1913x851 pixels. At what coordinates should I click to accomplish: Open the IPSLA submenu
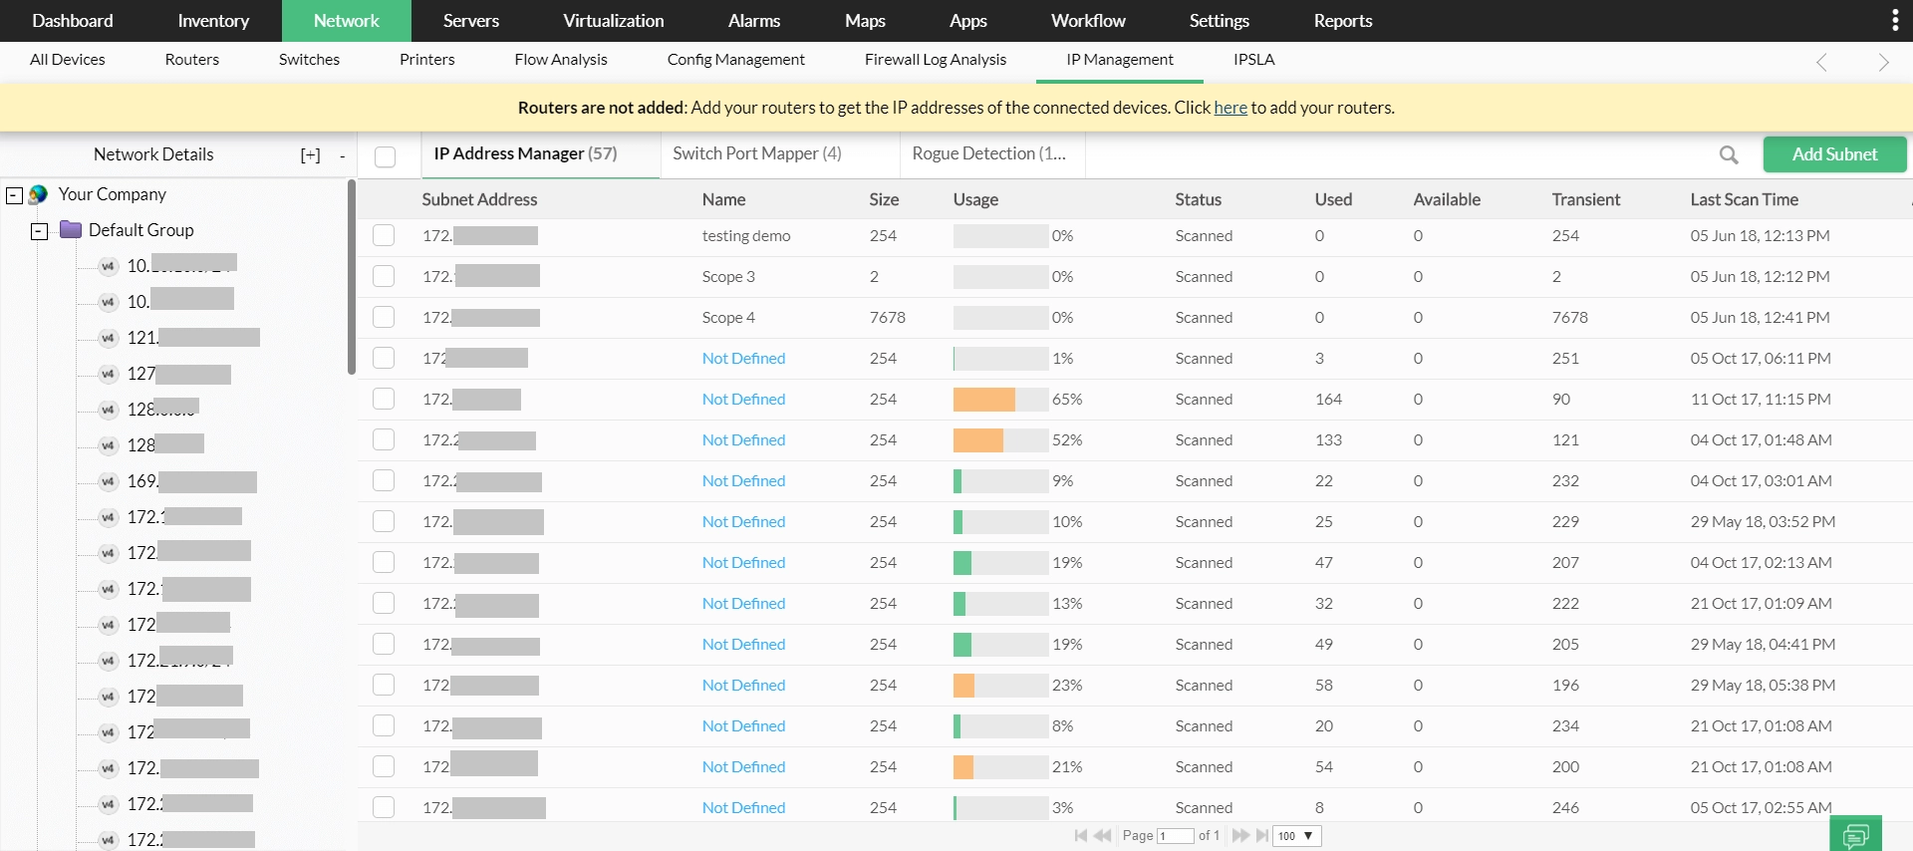tap(1254, 60)
